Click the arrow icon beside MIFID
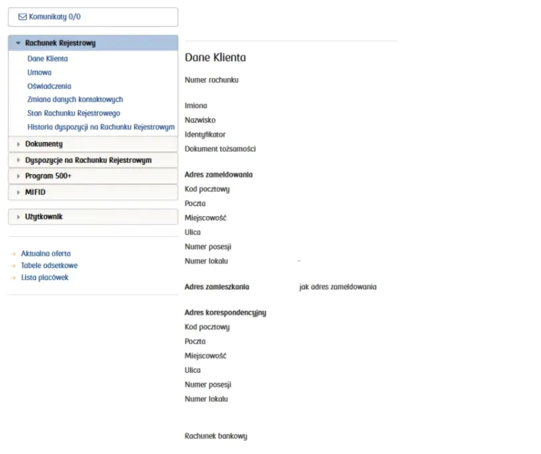The image size is (541, 454). pos(18,192)
